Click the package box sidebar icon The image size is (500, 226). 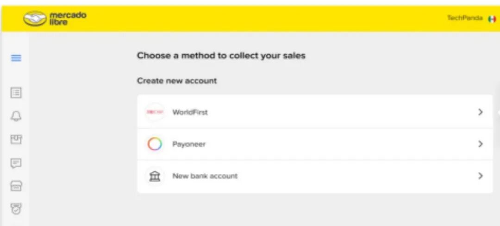coord(16,139)
